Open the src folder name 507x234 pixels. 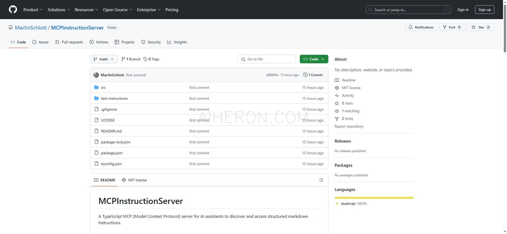pyautogui.click(x=103, y=87)
